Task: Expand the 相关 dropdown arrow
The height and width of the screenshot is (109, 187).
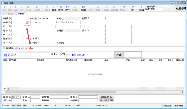Action: click(137, 8)
